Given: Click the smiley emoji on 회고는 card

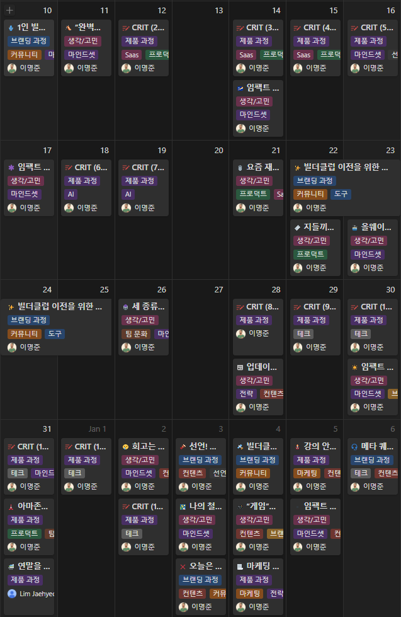Looking at the screenshot, I should [126, 446].
